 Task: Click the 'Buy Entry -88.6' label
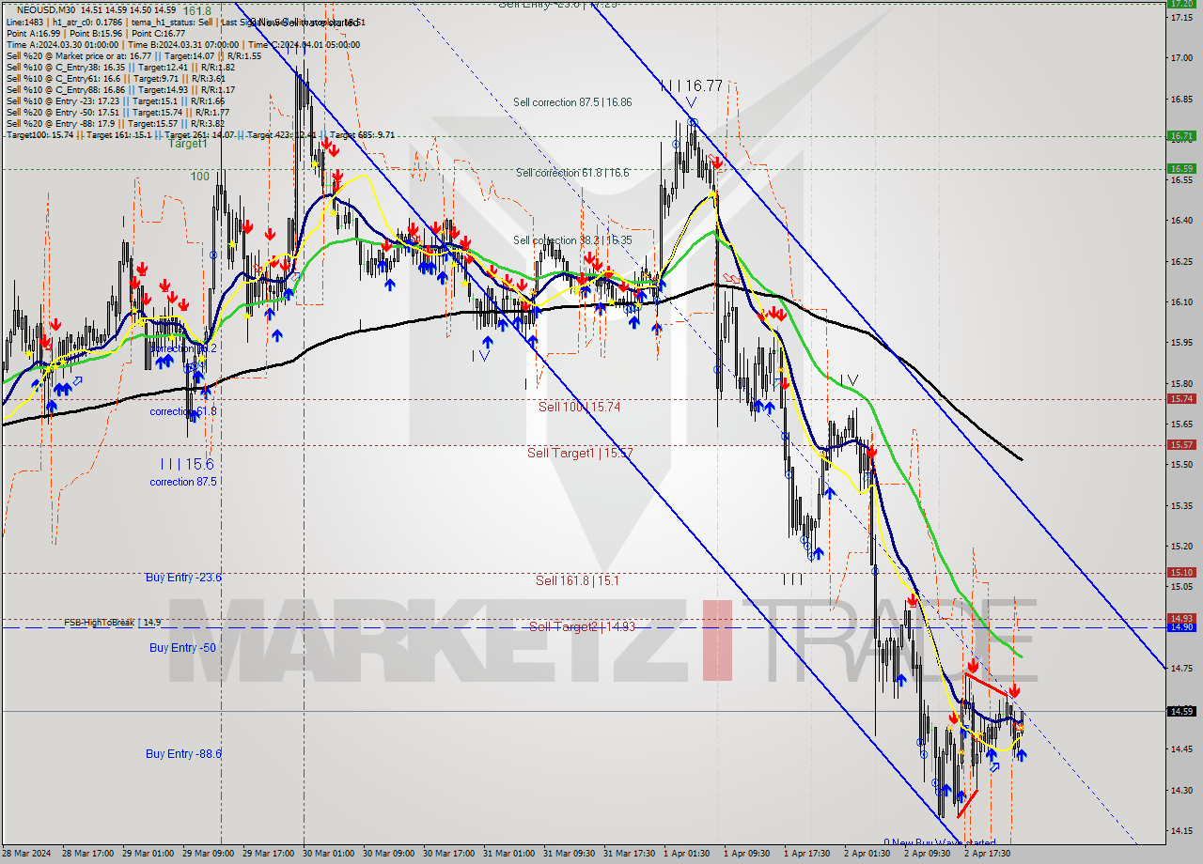183,753
